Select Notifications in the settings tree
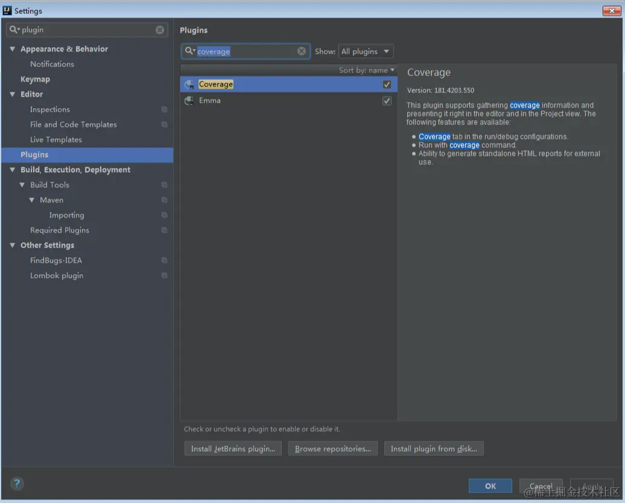 pyautogui.click(x=52, y=64)
